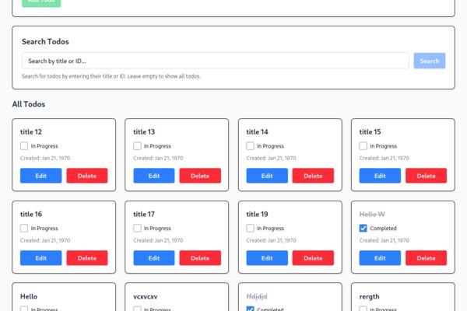Edit the title 14 todo
467x311 pixels.
(x=267, y=176)
